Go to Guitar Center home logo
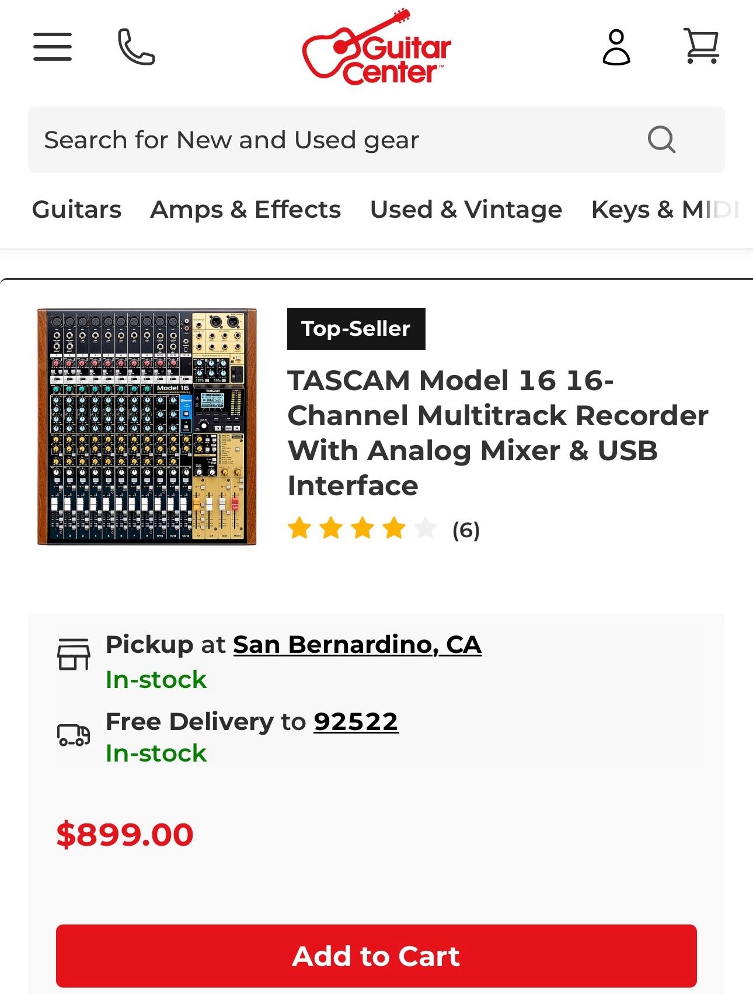 [x=376, y=48]
